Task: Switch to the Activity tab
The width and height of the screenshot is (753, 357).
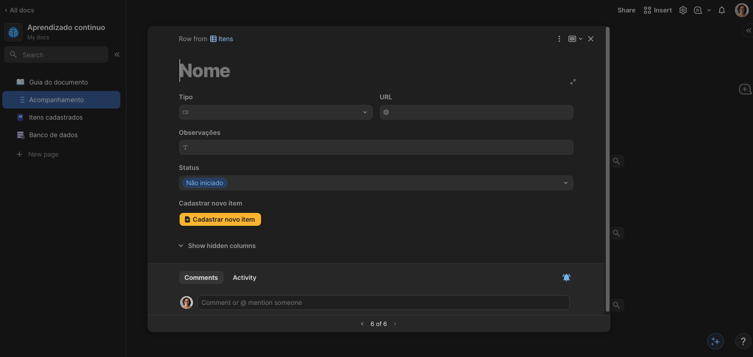Action: coord(244,278)
